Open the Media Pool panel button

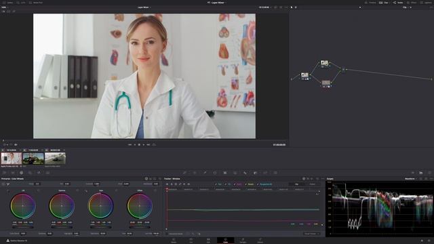pyautogui.click(x=36, y=3)
